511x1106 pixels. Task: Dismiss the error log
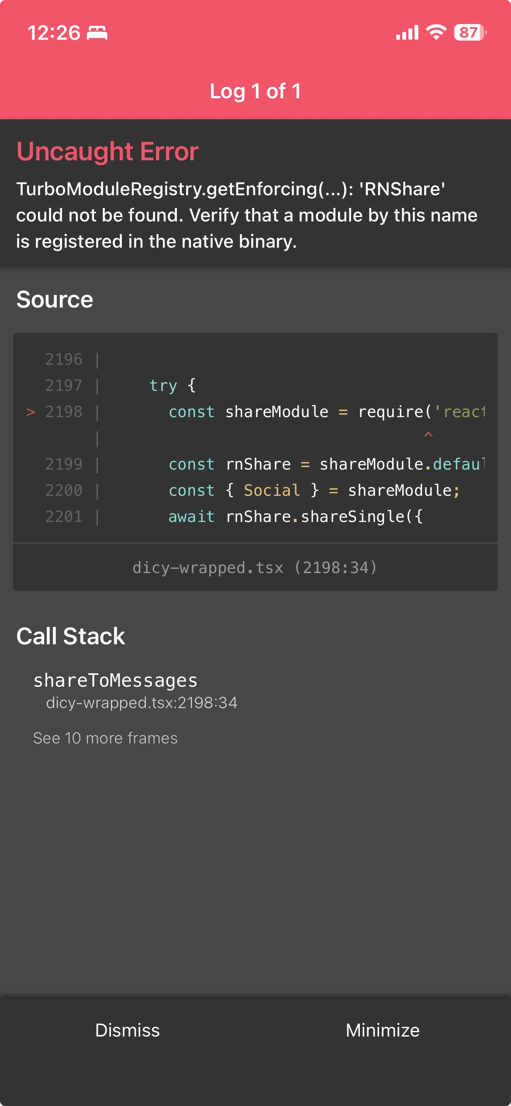coord(128,1030)
